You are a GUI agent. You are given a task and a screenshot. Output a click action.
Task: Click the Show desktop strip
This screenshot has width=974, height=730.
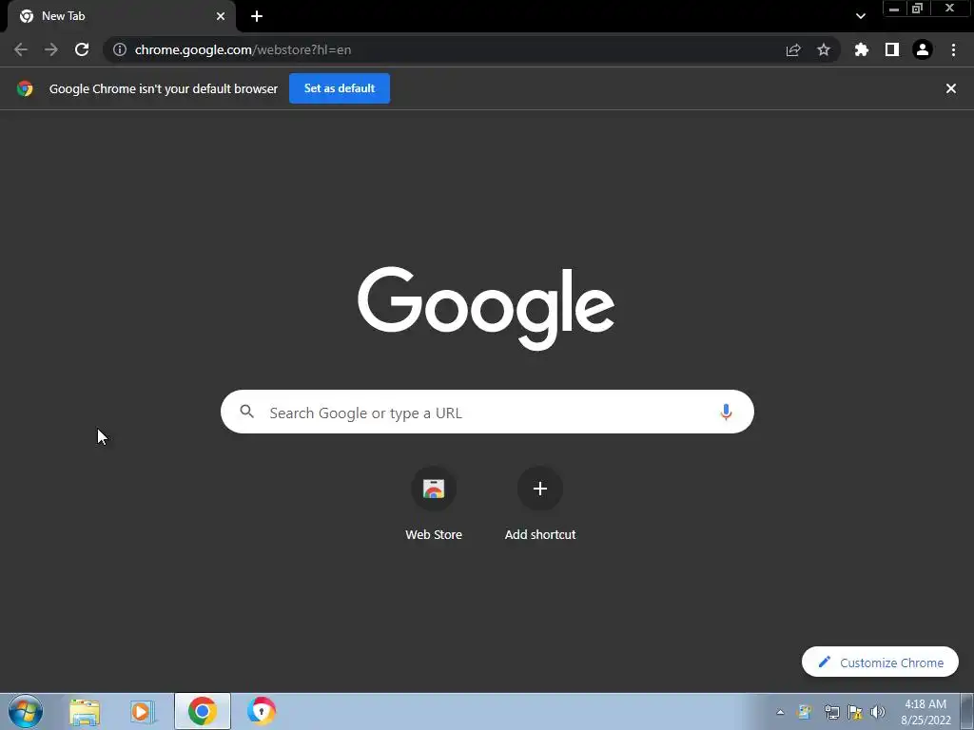coord(967,711)
